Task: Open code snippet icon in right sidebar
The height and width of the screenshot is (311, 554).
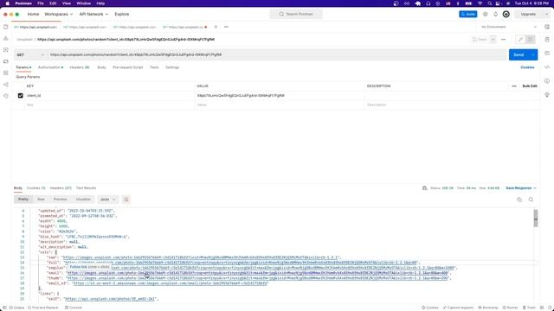Action: 547,67
